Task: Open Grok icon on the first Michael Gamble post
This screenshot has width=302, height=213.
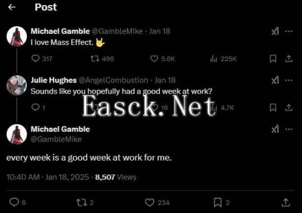Action: (x=275, y=31)
